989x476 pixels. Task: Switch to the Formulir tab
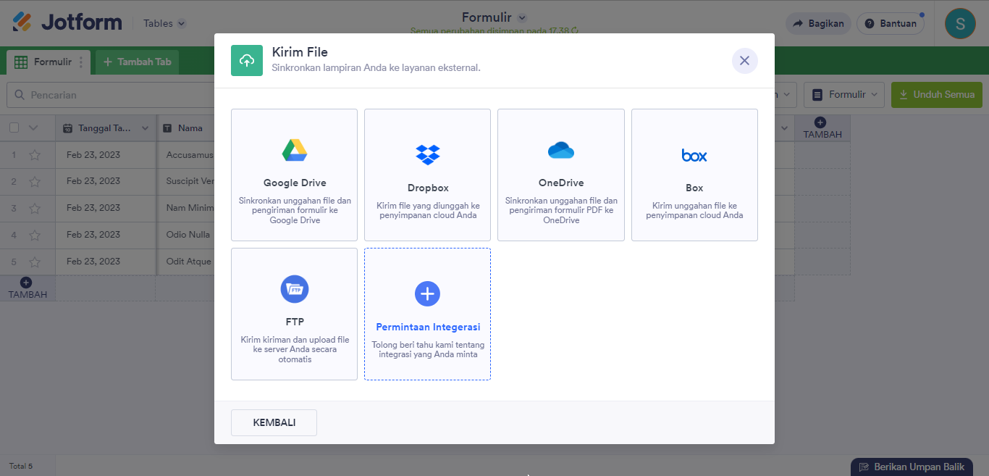pyautogui.click(x=43, y=62)
